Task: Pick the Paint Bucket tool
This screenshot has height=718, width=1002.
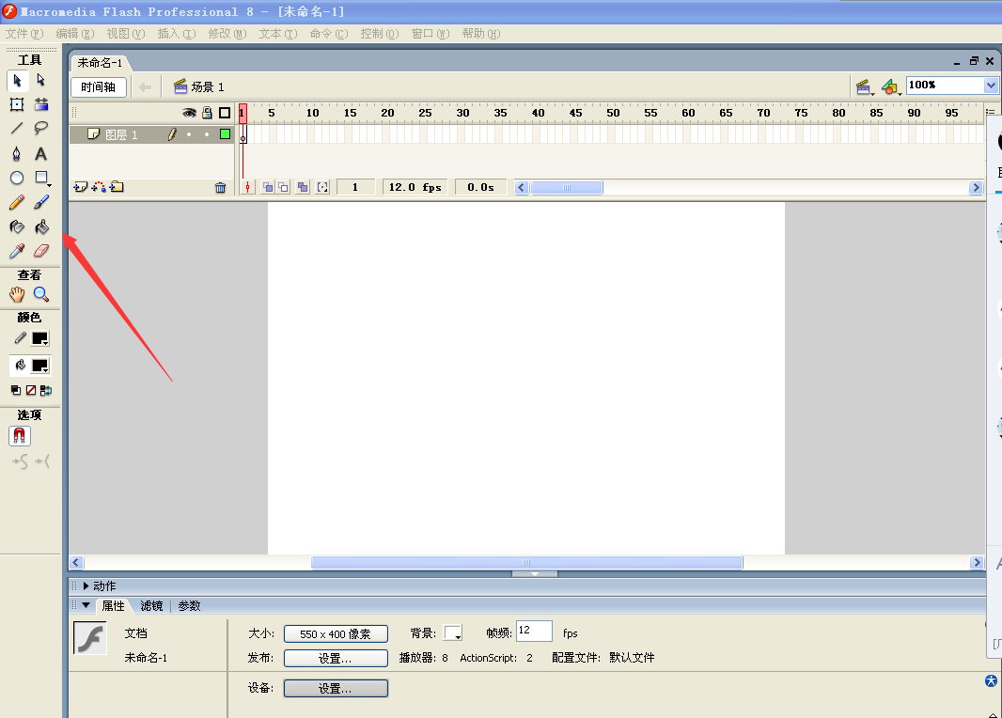Action: [40, 226]
